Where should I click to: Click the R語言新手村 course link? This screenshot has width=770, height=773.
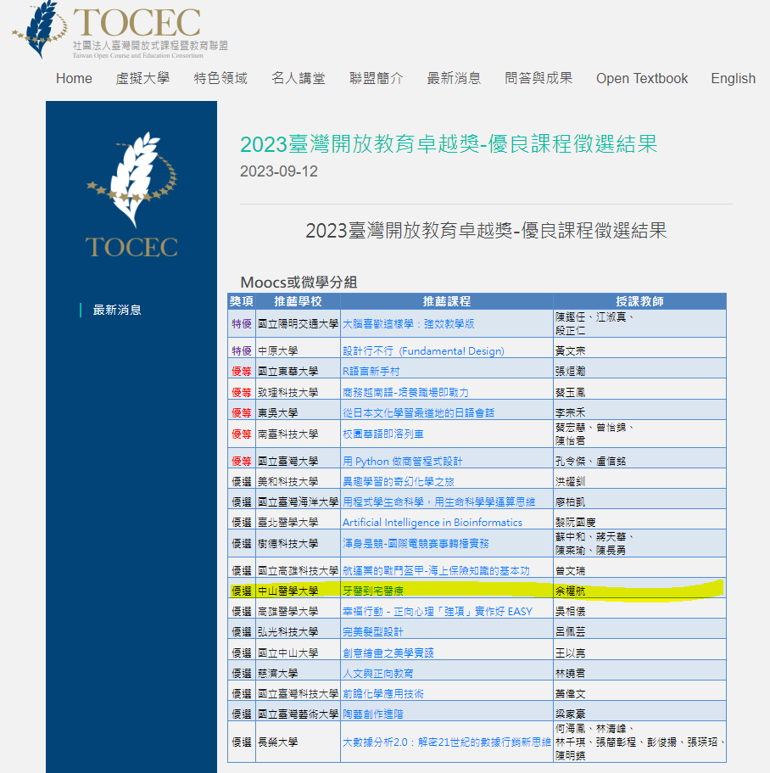click(371, 371)
